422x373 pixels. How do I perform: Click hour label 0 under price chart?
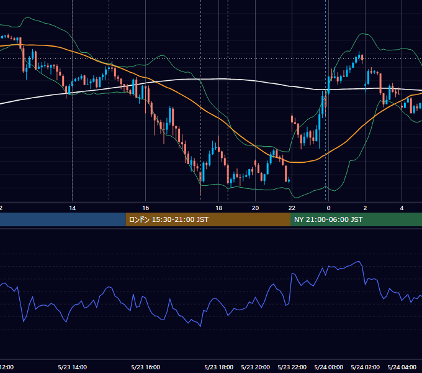click(329, 208)
